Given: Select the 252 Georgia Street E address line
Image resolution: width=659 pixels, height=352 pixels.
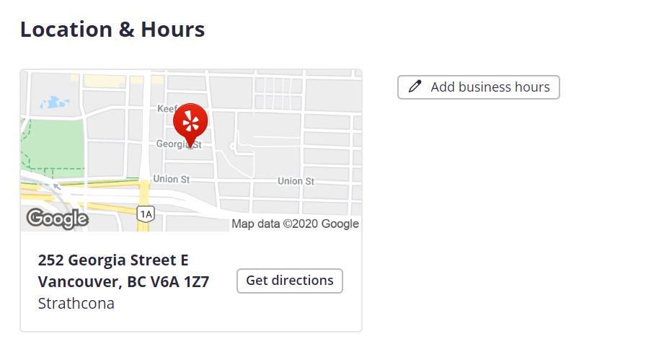Looking at the screenshot, I should pyautogui.click(x=113, y=260).
